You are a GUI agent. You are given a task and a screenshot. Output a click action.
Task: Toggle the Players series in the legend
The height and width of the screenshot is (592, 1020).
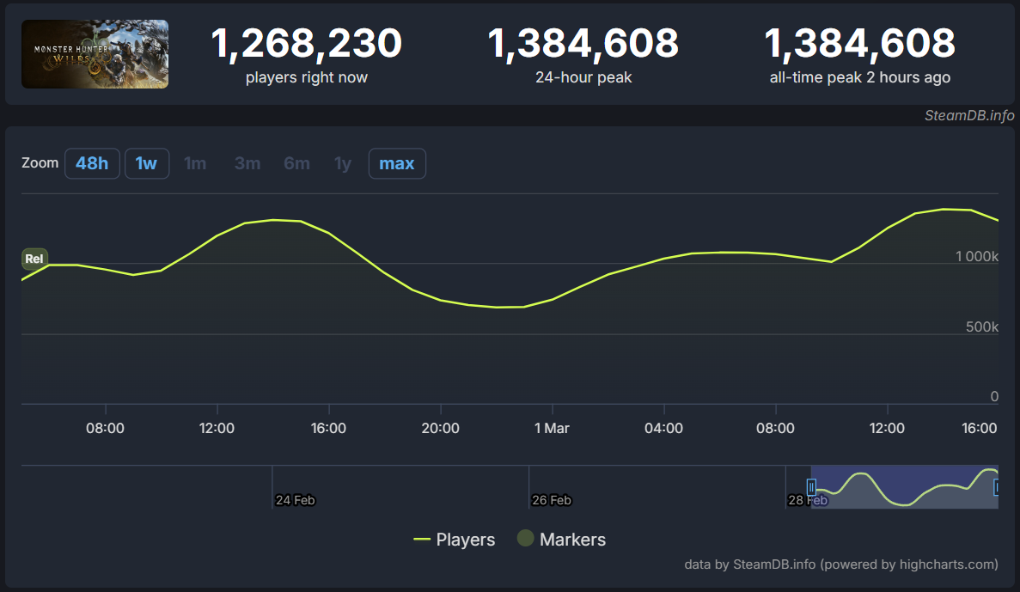(x=455, y=540)
